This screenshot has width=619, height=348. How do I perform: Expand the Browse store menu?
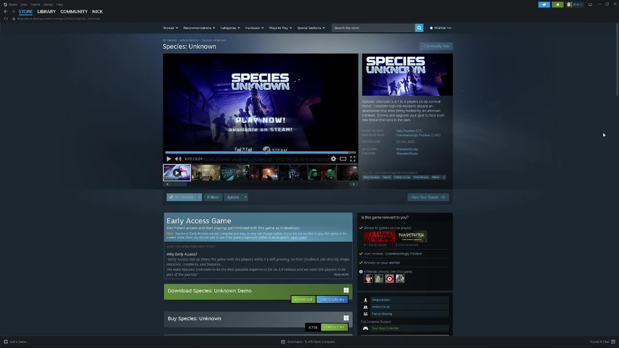click(171, 28)
